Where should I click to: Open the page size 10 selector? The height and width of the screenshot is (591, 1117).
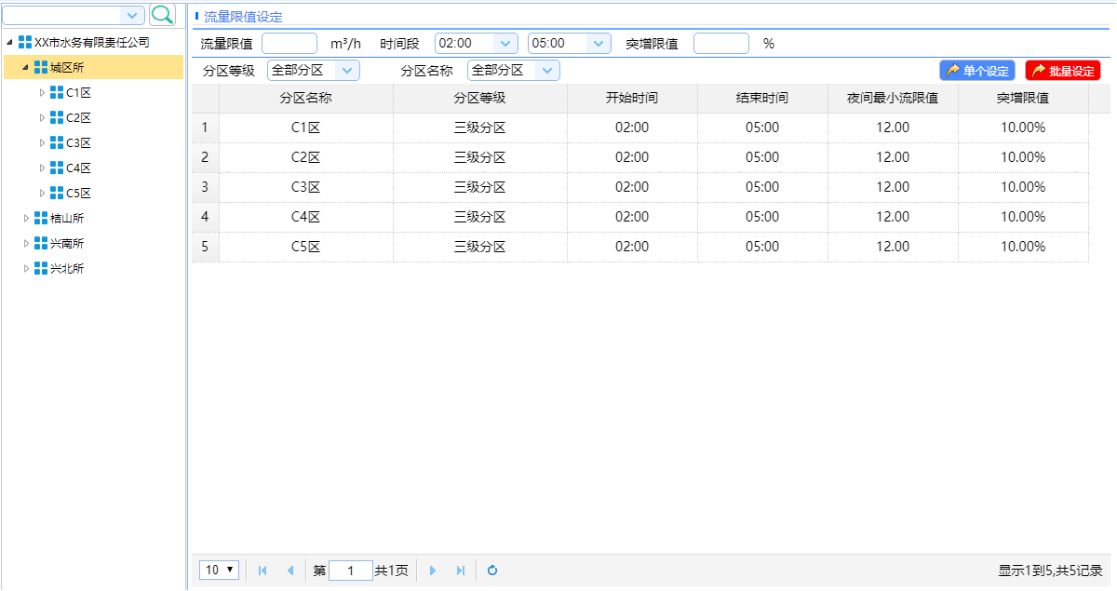coord(220,570)
